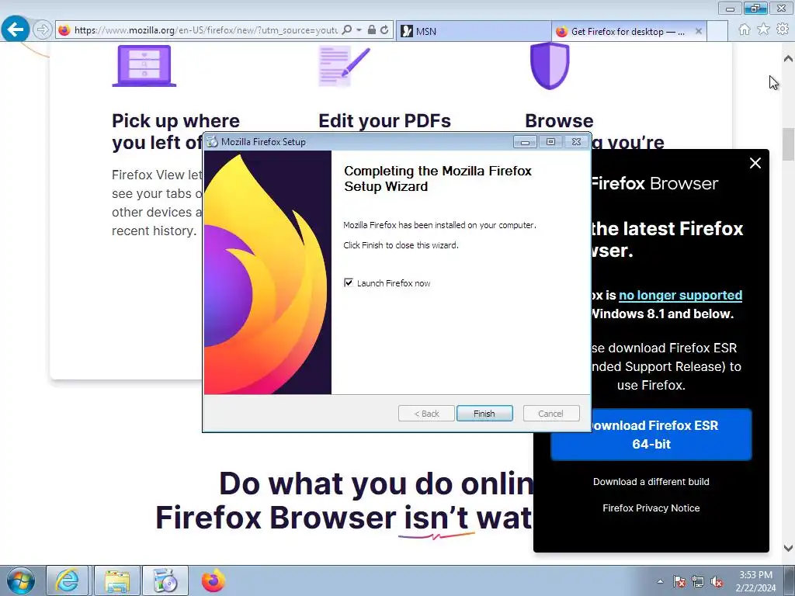This screenshot has height=596, width=795.
Task: Minimize the Internet Explorer window
Action: [730, 9]
